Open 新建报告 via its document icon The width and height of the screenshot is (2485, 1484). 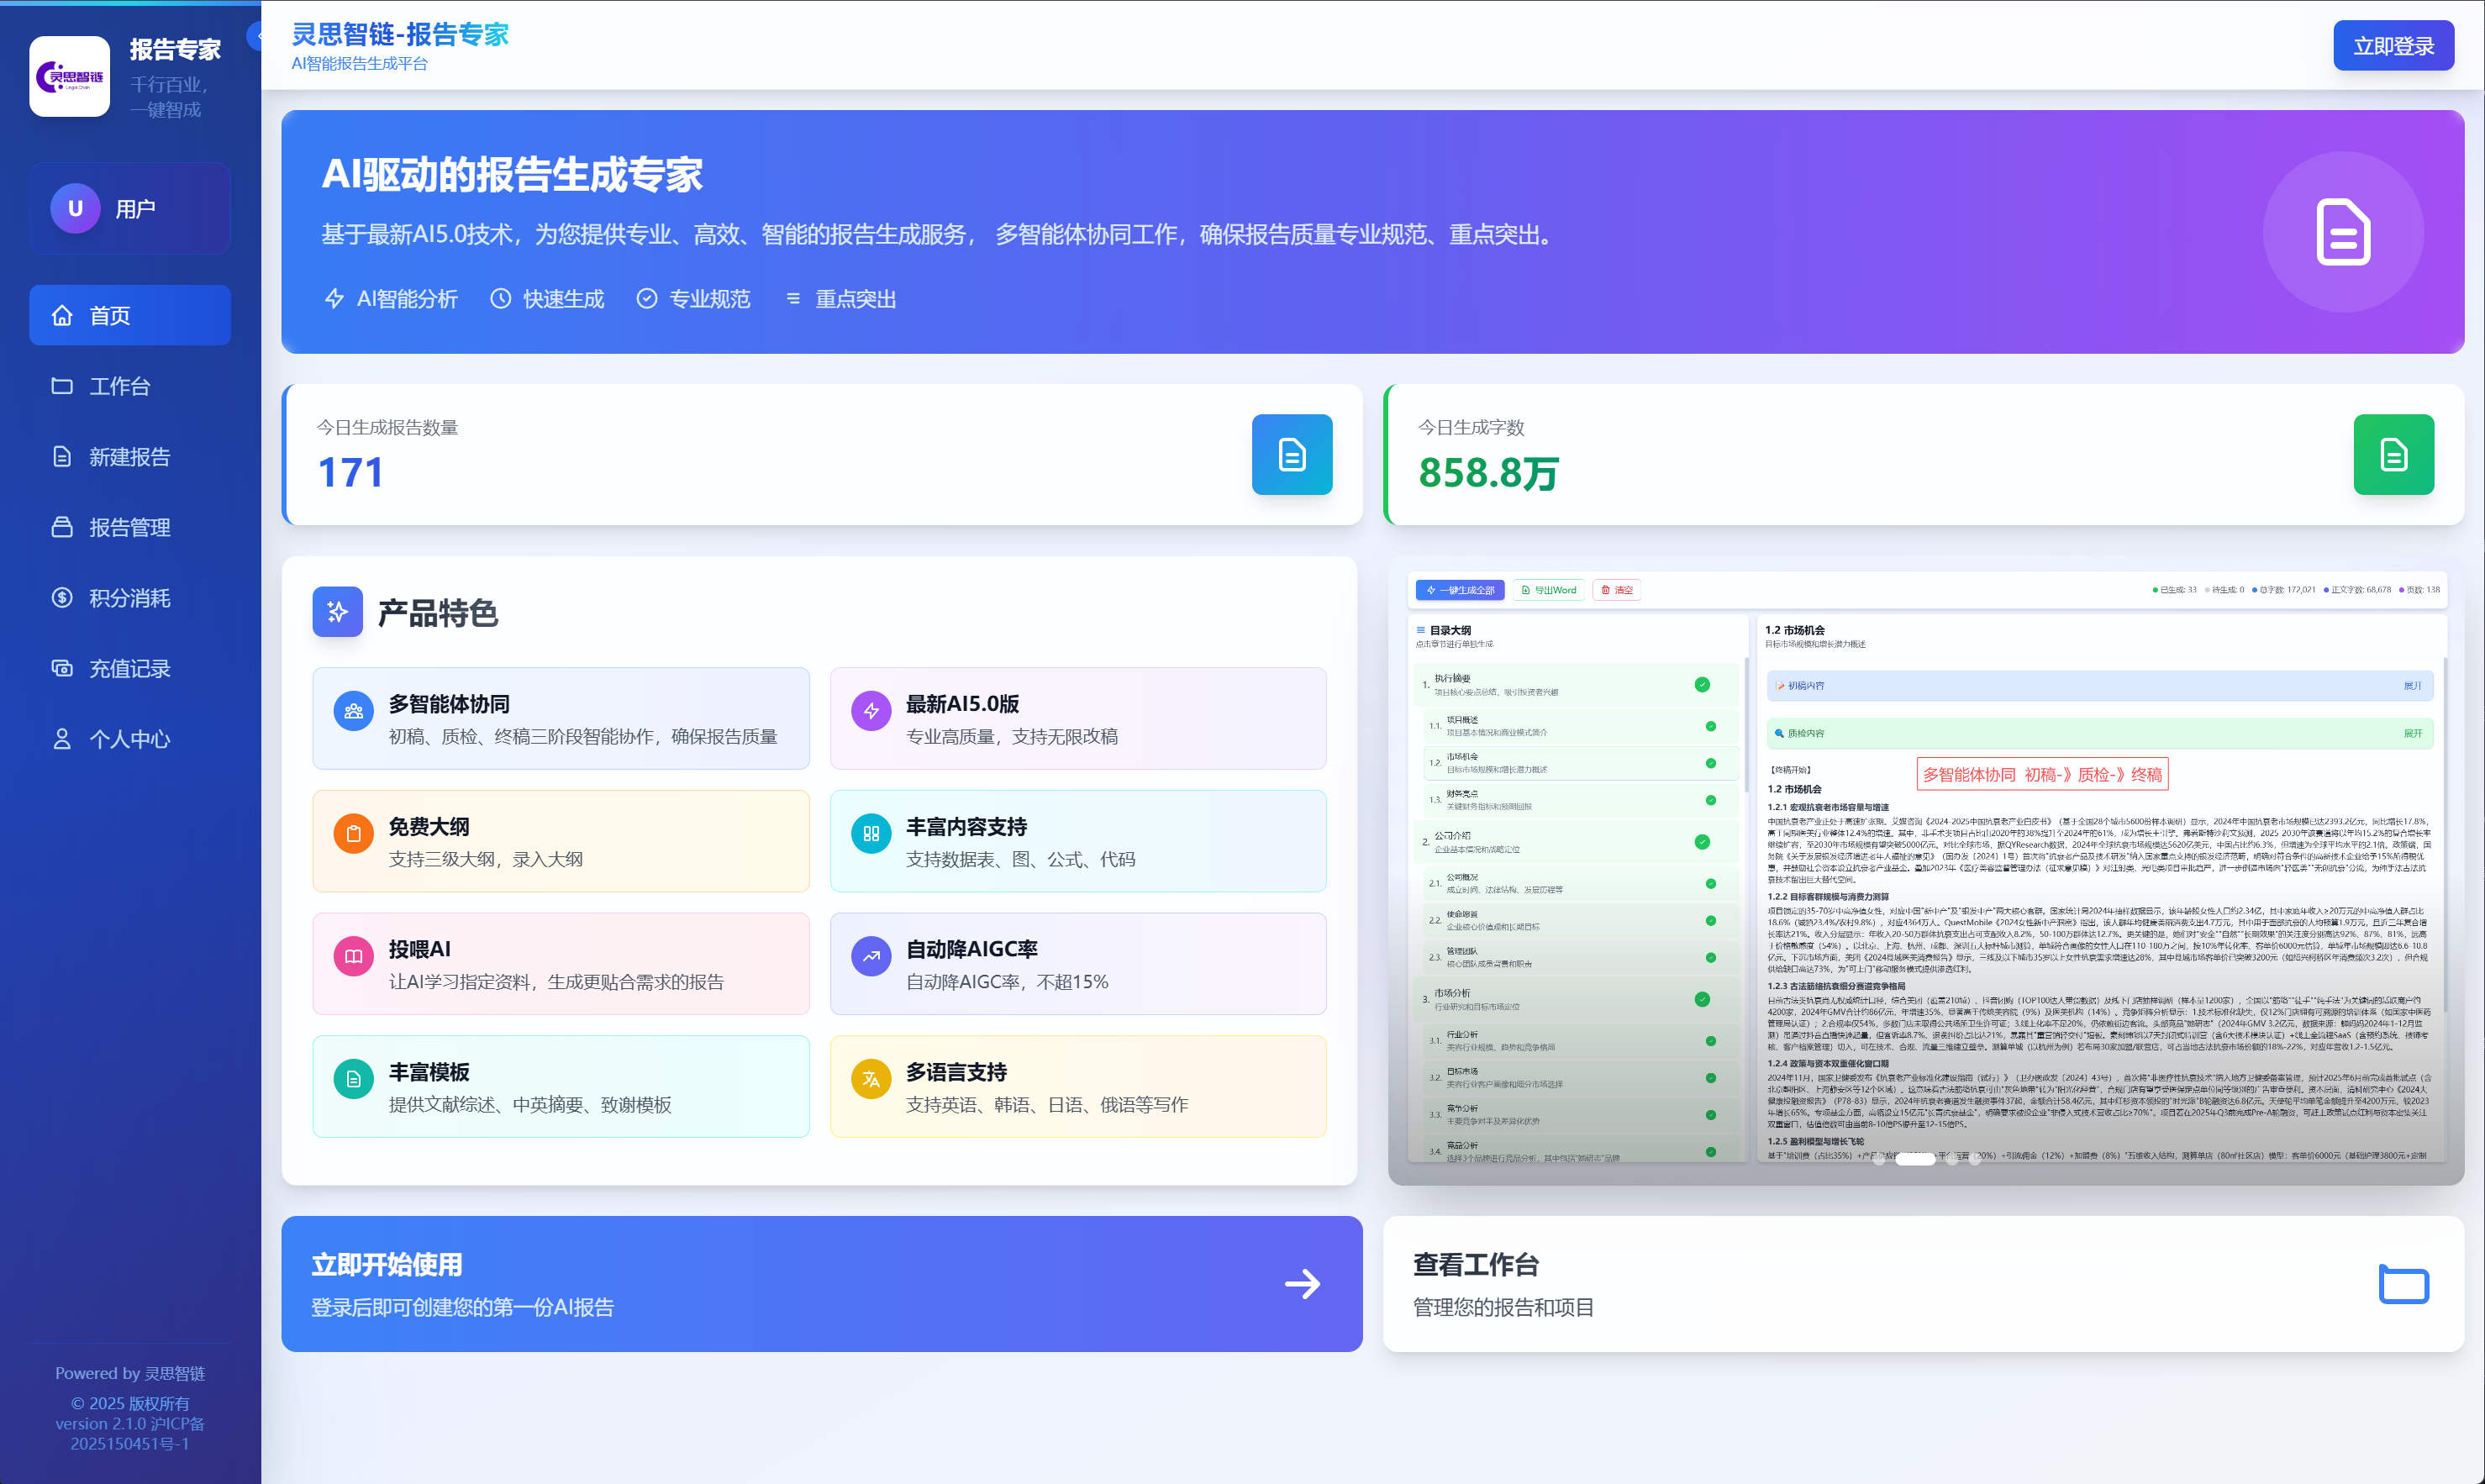(x=62, y=456)
